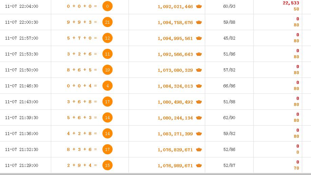This screenshot has height=175, width=311.
Task: Click orange result circle showing 0
Action: click(x=108, y=6)
